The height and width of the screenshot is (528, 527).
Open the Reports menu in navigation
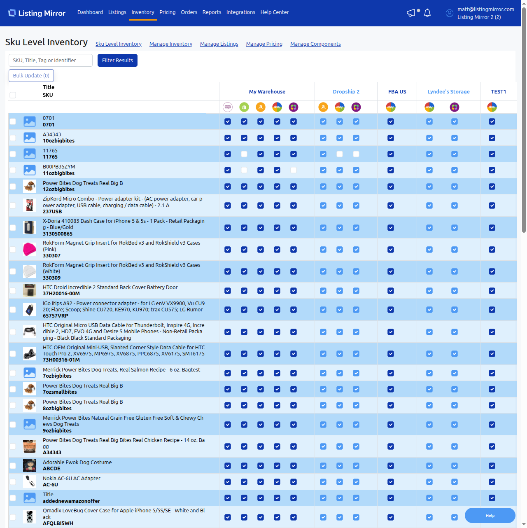212,12
